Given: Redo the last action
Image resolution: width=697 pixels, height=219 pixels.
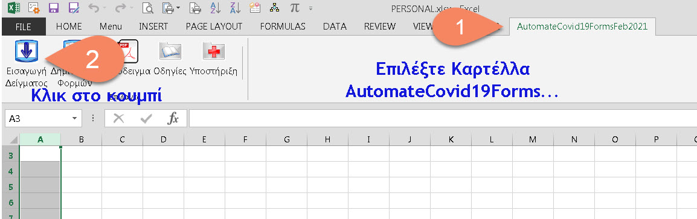Looking at the screenshot, I should (x=120, y=8).
